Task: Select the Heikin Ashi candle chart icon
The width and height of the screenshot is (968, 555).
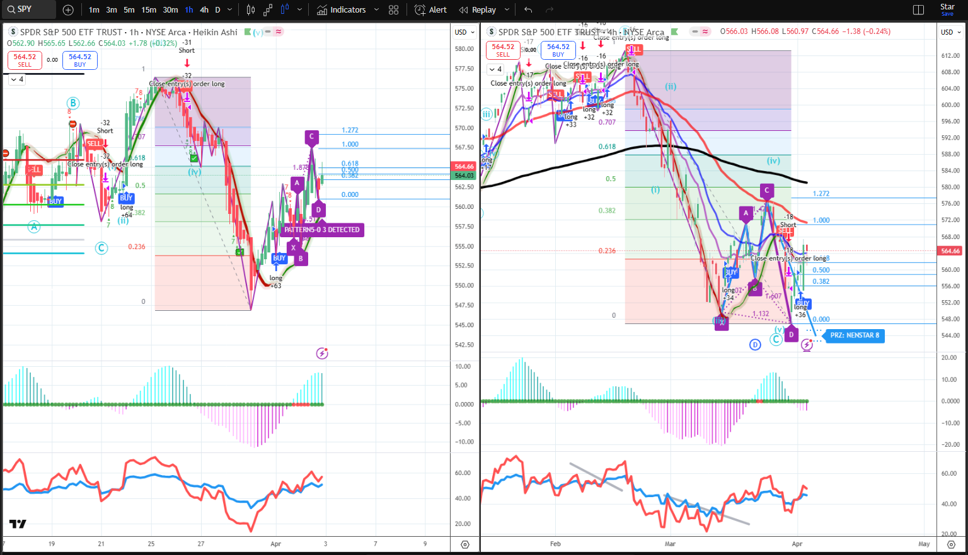Action: [285, 10]
